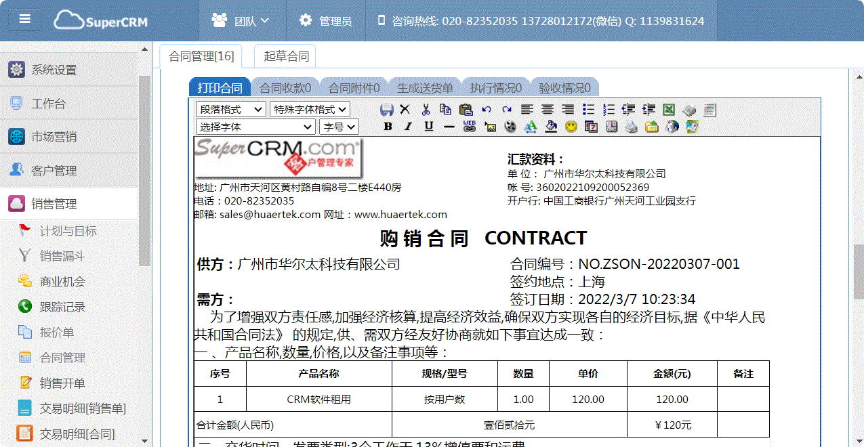Click the printer icon in editor toolbar
Screen dimensions: 864x447
[632, 126]
